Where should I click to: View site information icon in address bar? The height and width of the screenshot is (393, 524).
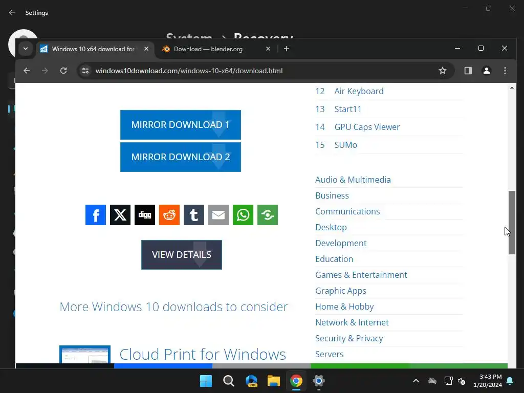[x=85, y=71]
